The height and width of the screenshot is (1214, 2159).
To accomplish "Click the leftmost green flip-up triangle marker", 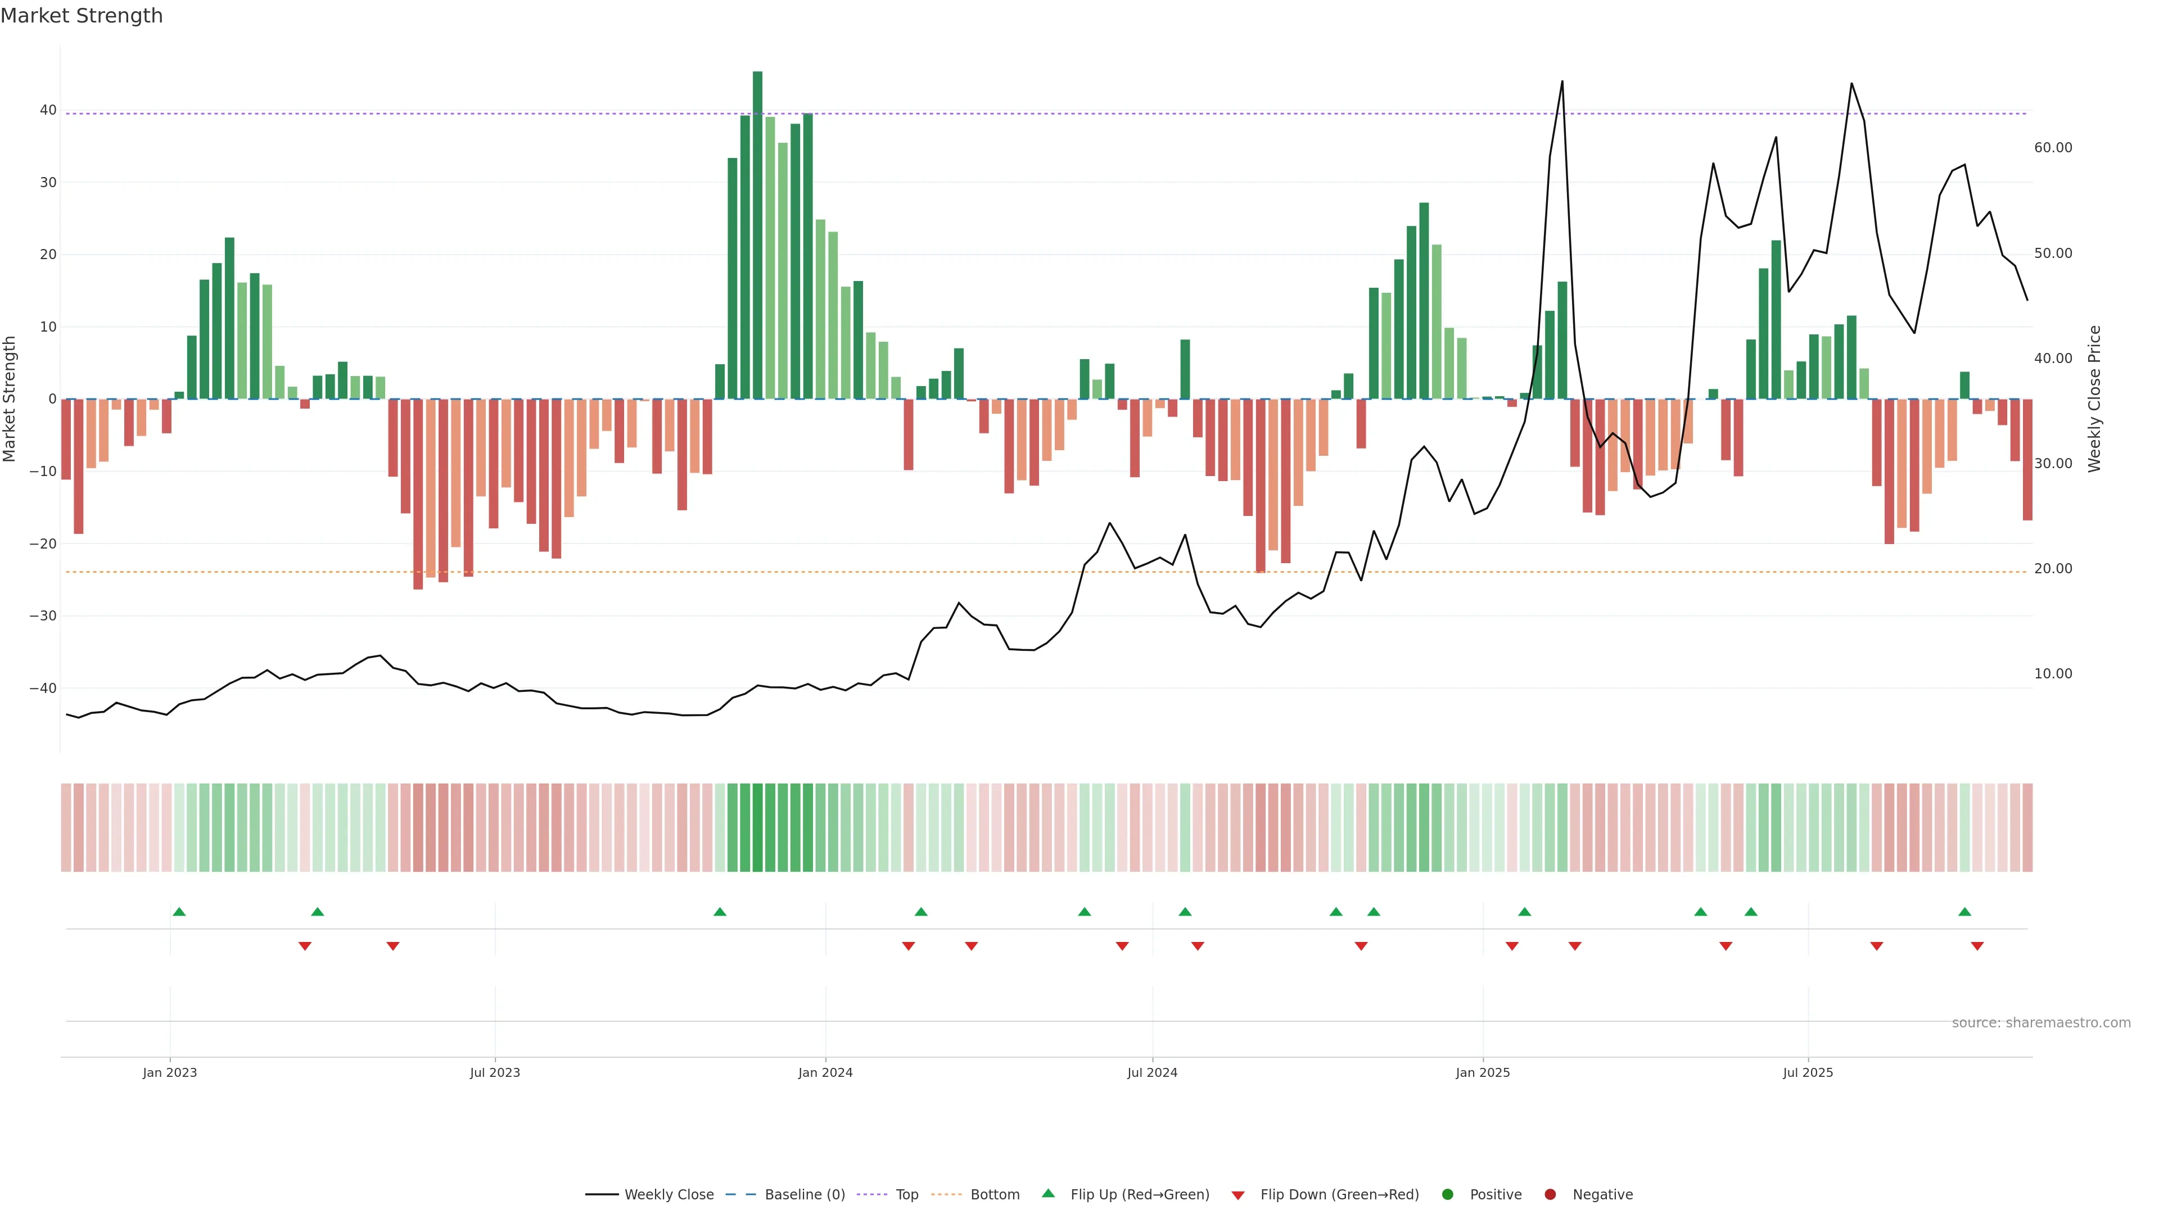I will pos(179,912).
